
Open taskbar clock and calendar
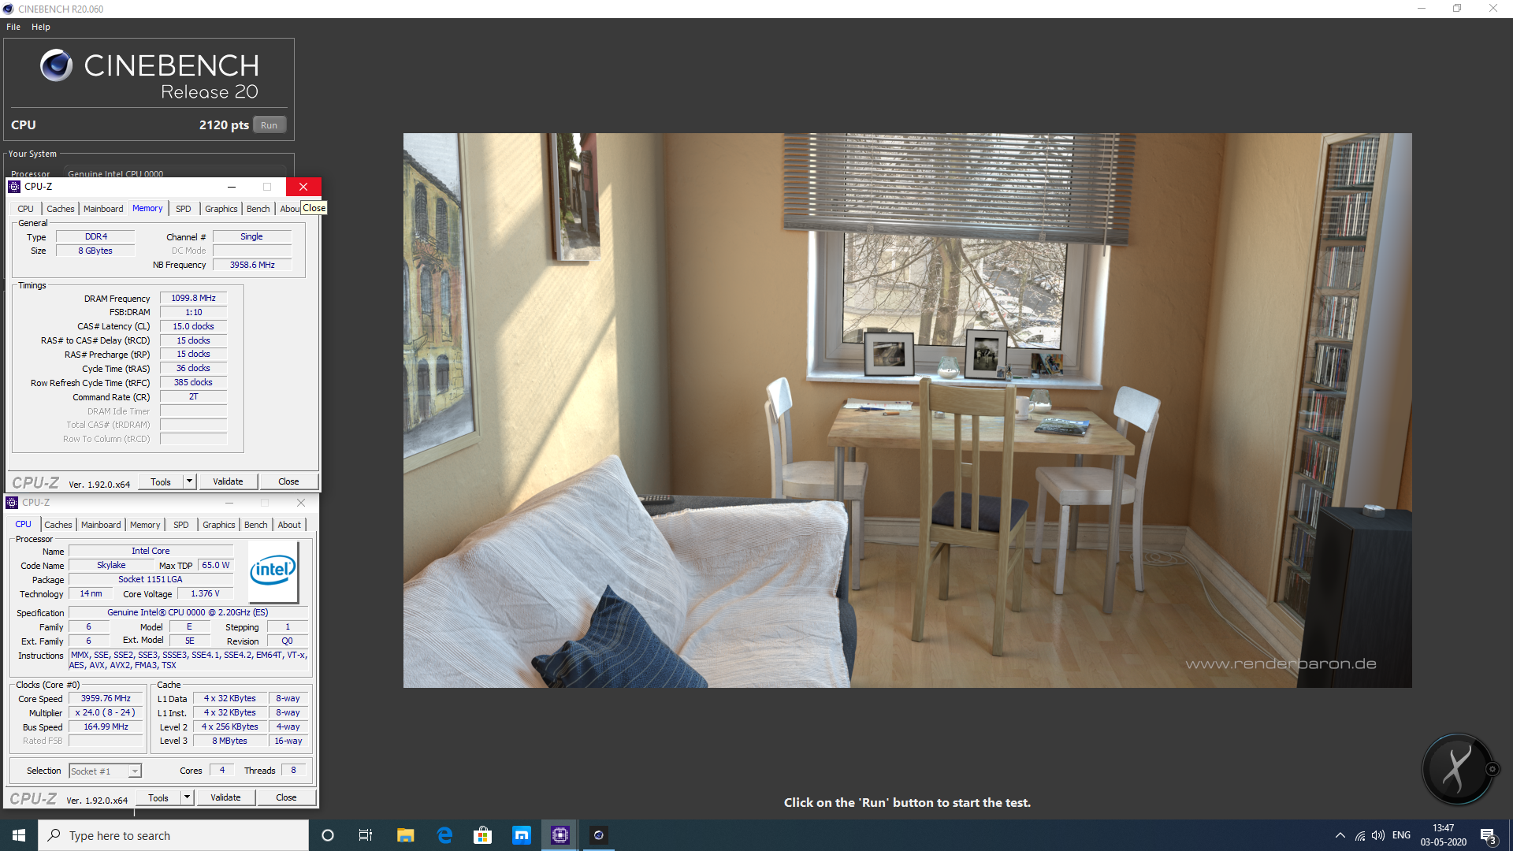click(x=1443, y=835)
